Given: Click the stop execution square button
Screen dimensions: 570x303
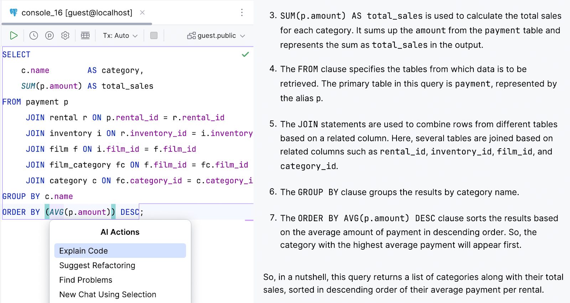Looking at the screenshot, I should [154, 36].
